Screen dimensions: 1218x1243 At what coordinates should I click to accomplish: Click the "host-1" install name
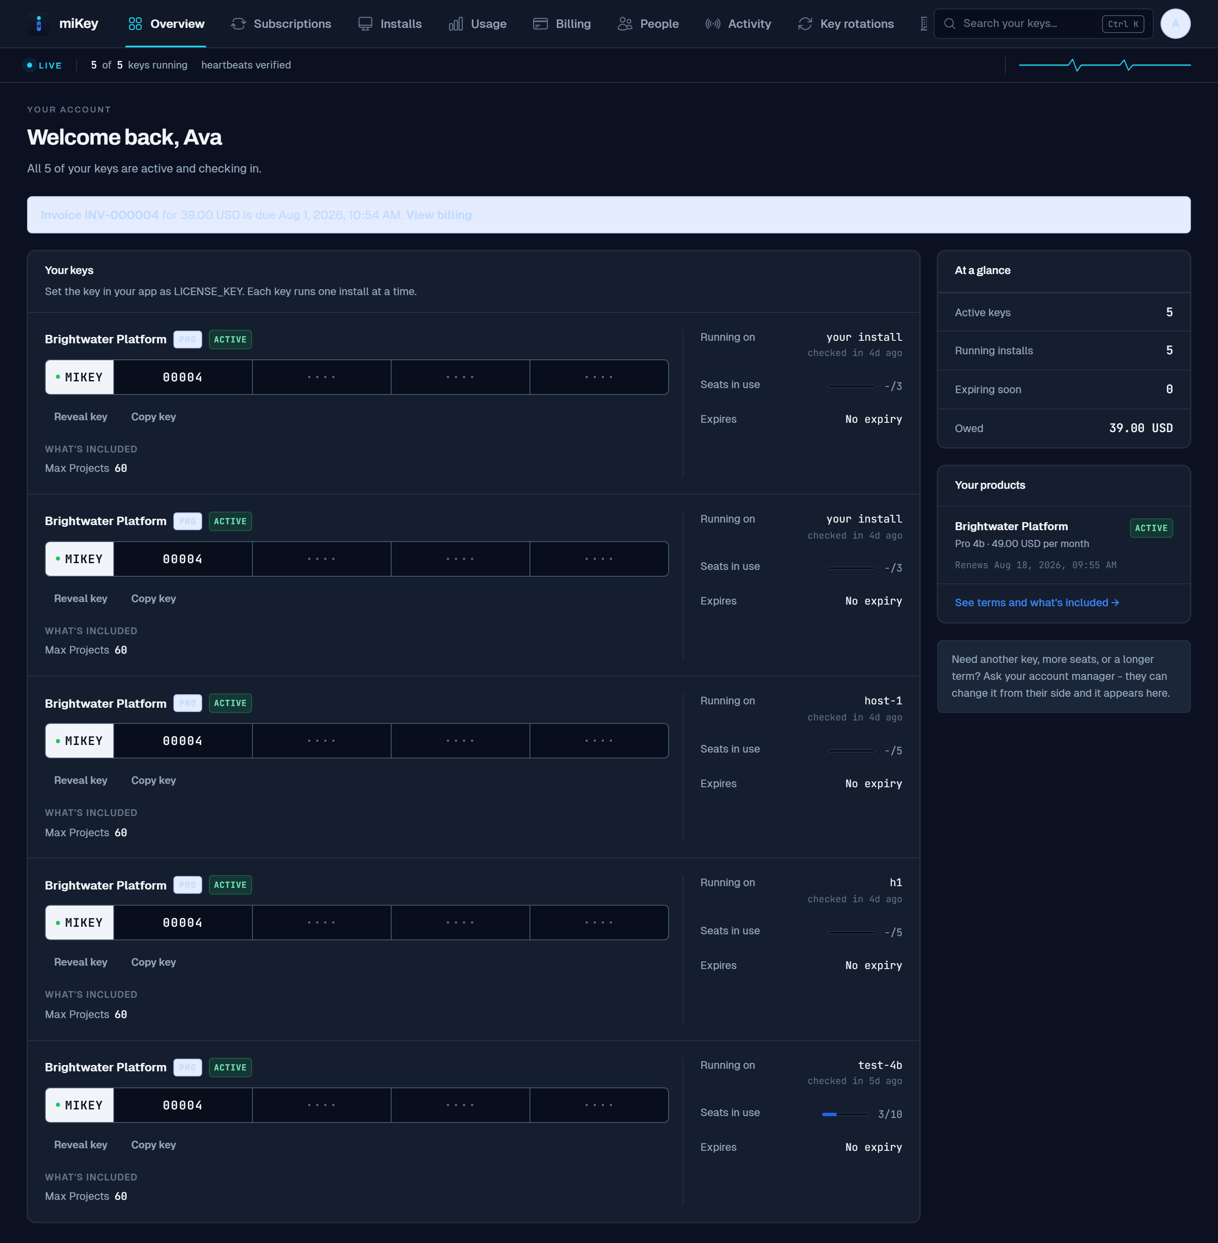pyautogui.click(x=883, y=701)
